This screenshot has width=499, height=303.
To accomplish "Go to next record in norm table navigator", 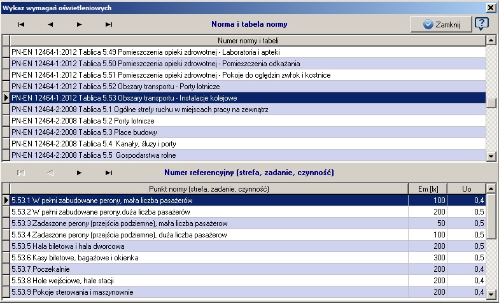I will click(79, 24).
